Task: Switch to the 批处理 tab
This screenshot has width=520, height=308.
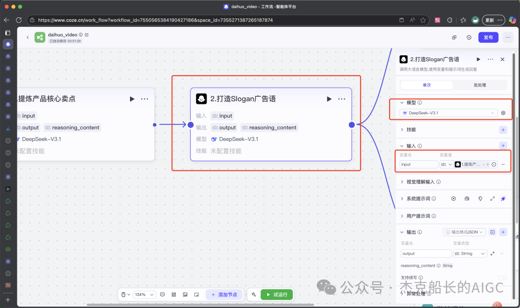Action: click(480, 85)
